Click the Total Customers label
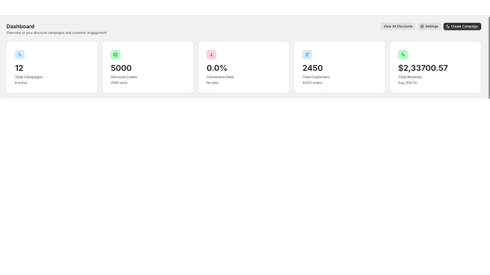 (x=316, y=77)
